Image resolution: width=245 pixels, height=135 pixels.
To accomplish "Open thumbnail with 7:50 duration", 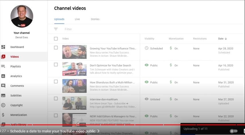I will 74,52.
